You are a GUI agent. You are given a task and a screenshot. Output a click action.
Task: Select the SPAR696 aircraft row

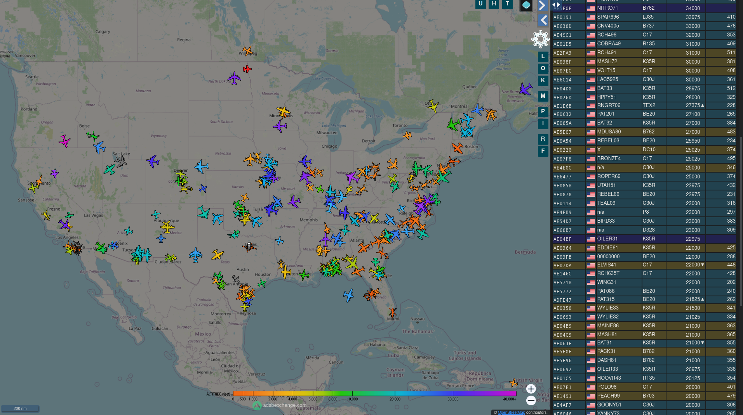point(644,17)
